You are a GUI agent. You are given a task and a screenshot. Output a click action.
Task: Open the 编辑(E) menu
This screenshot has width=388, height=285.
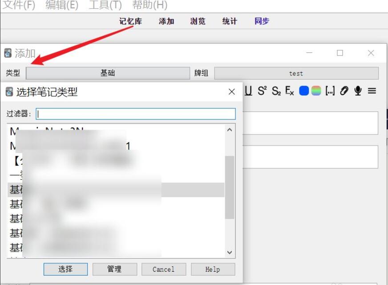point(62,5)
